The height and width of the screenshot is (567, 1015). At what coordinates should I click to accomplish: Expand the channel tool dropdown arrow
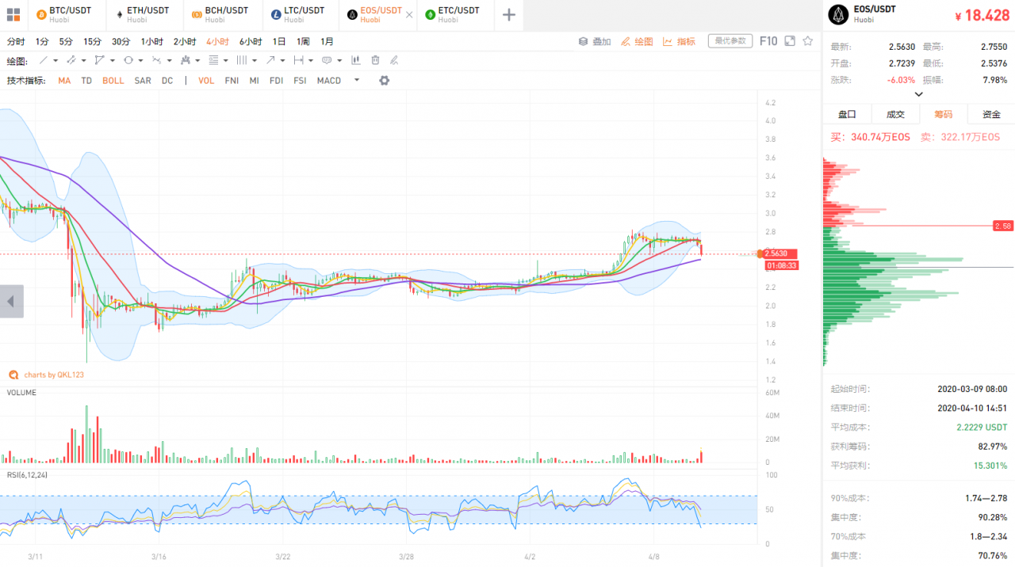click(83, 60)
